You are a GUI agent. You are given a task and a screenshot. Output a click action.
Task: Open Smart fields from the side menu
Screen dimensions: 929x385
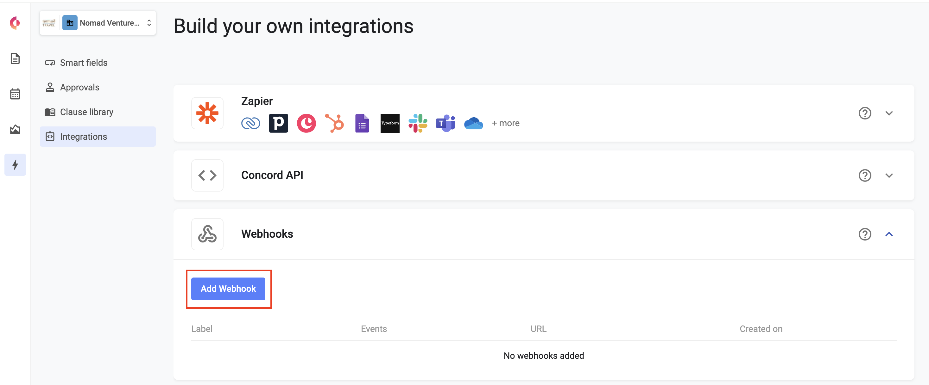[x=84, y=62]
